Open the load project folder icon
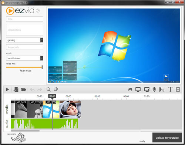 [23, 90]
